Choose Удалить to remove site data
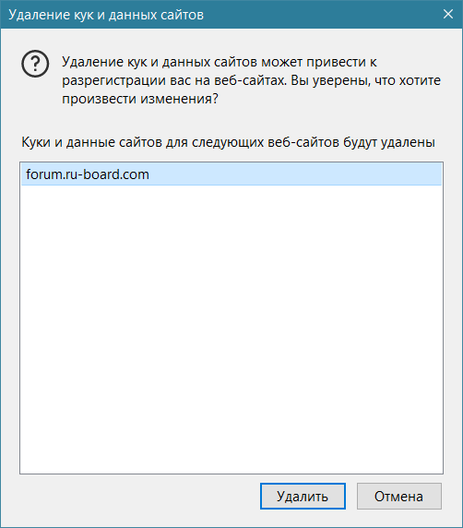The width and height of the screenshot is (463, 528). pos(303,496)
